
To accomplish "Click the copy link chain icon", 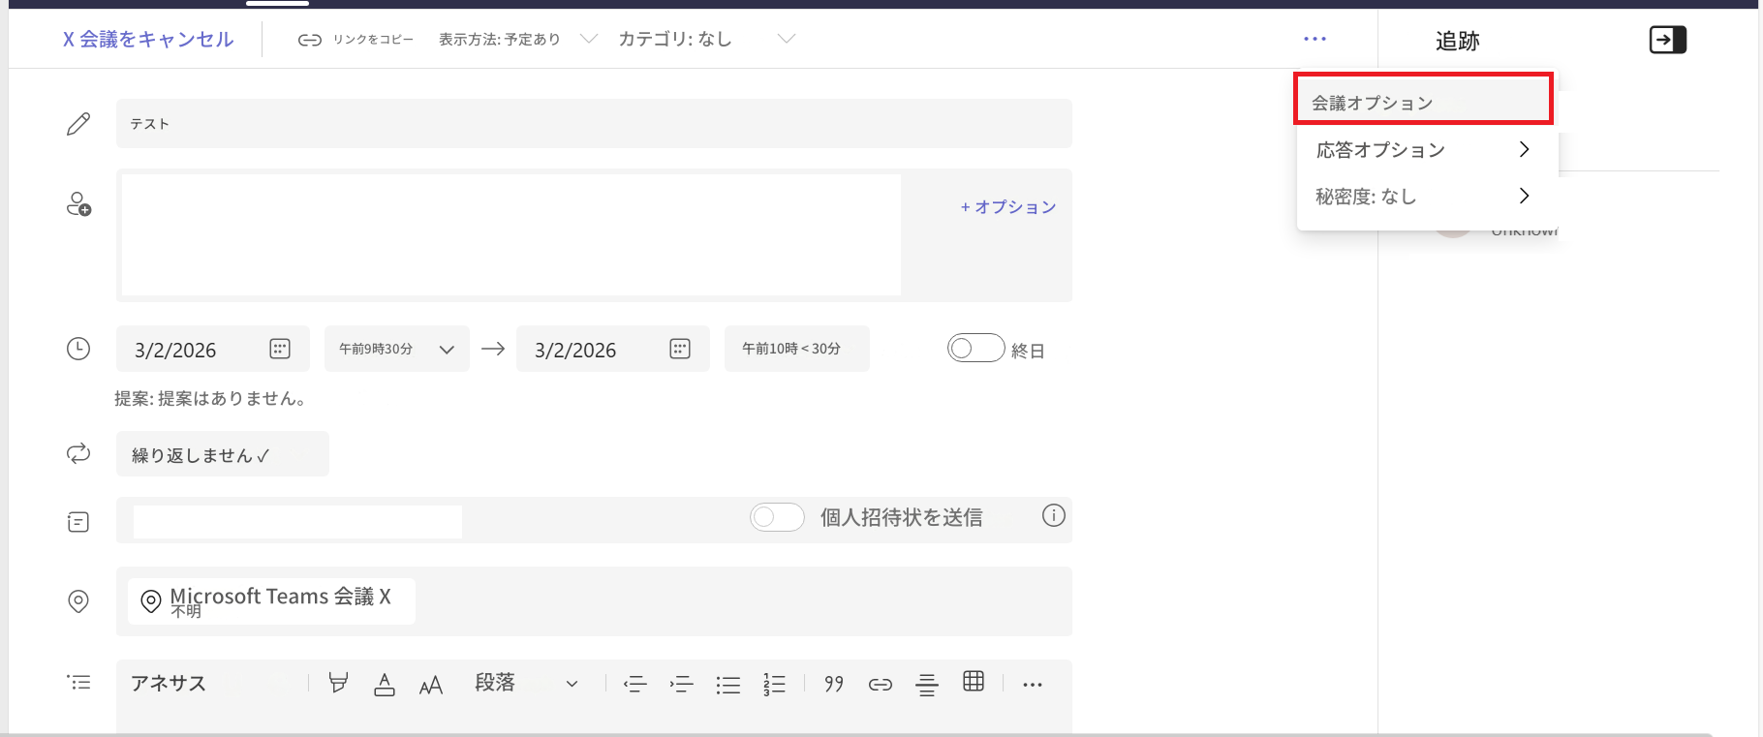I will pyautogui.click(x=310, y=40).
